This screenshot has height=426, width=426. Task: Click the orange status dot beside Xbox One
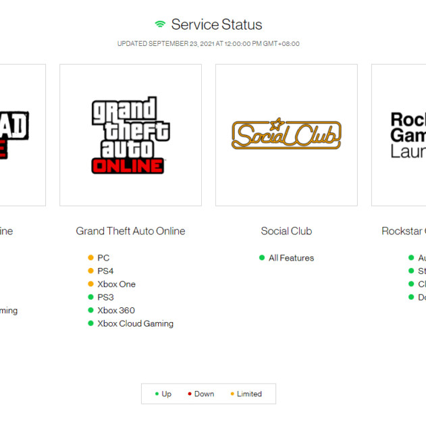point(90,284)
